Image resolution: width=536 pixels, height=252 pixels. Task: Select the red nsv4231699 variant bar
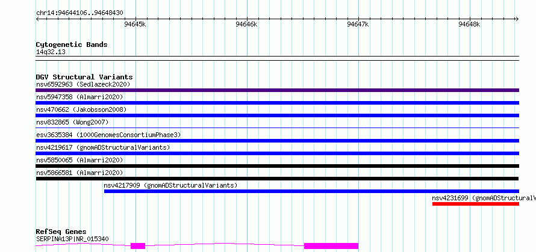tap(476, 204)
